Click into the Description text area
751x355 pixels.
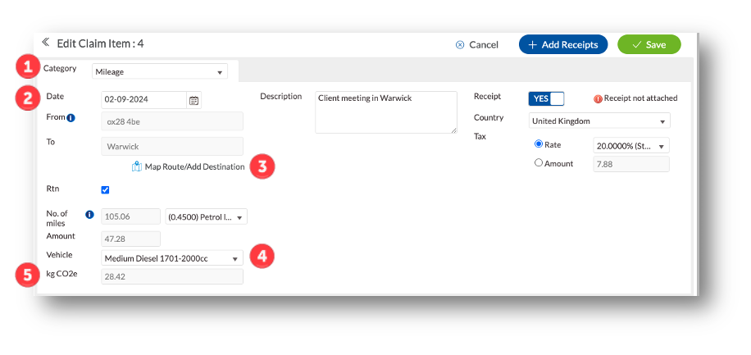point(385,112)
